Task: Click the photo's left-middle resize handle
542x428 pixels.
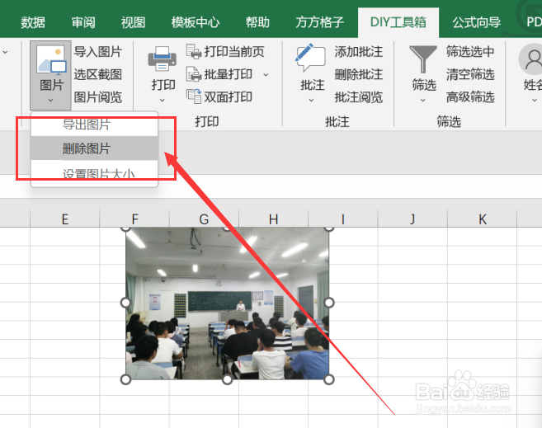Action: pos(125,303)
